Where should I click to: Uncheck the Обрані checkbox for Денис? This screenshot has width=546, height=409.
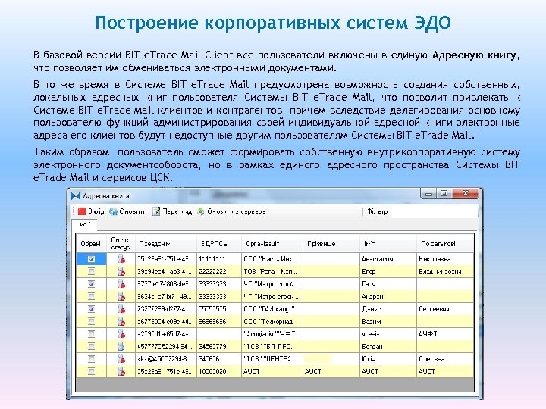(x=91, y=309)
